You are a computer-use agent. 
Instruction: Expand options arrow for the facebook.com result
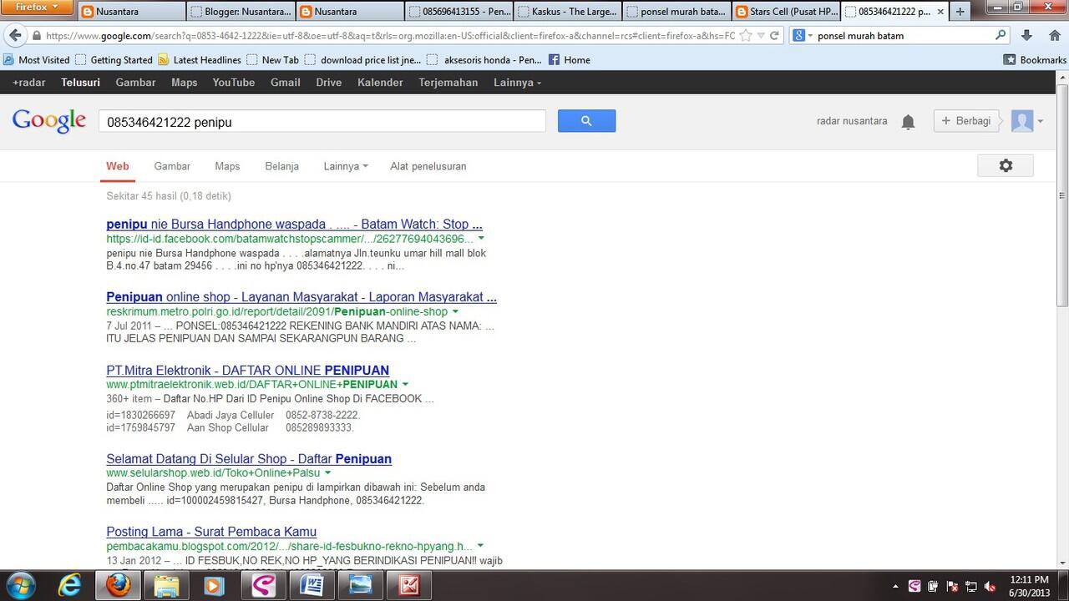(x=481, y=239)
